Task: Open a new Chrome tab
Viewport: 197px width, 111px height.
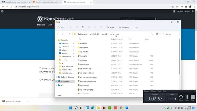Action: pyautogui.click(x=96, y=2)
